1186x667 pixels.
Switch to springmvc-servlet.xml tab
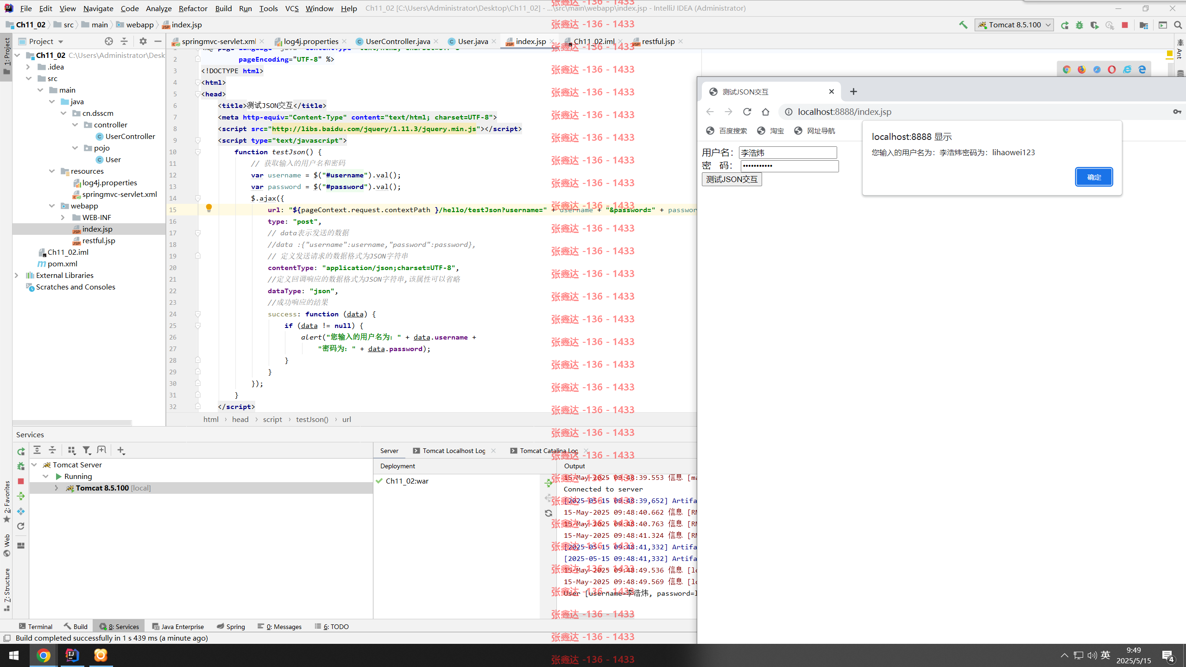(218, 41)
